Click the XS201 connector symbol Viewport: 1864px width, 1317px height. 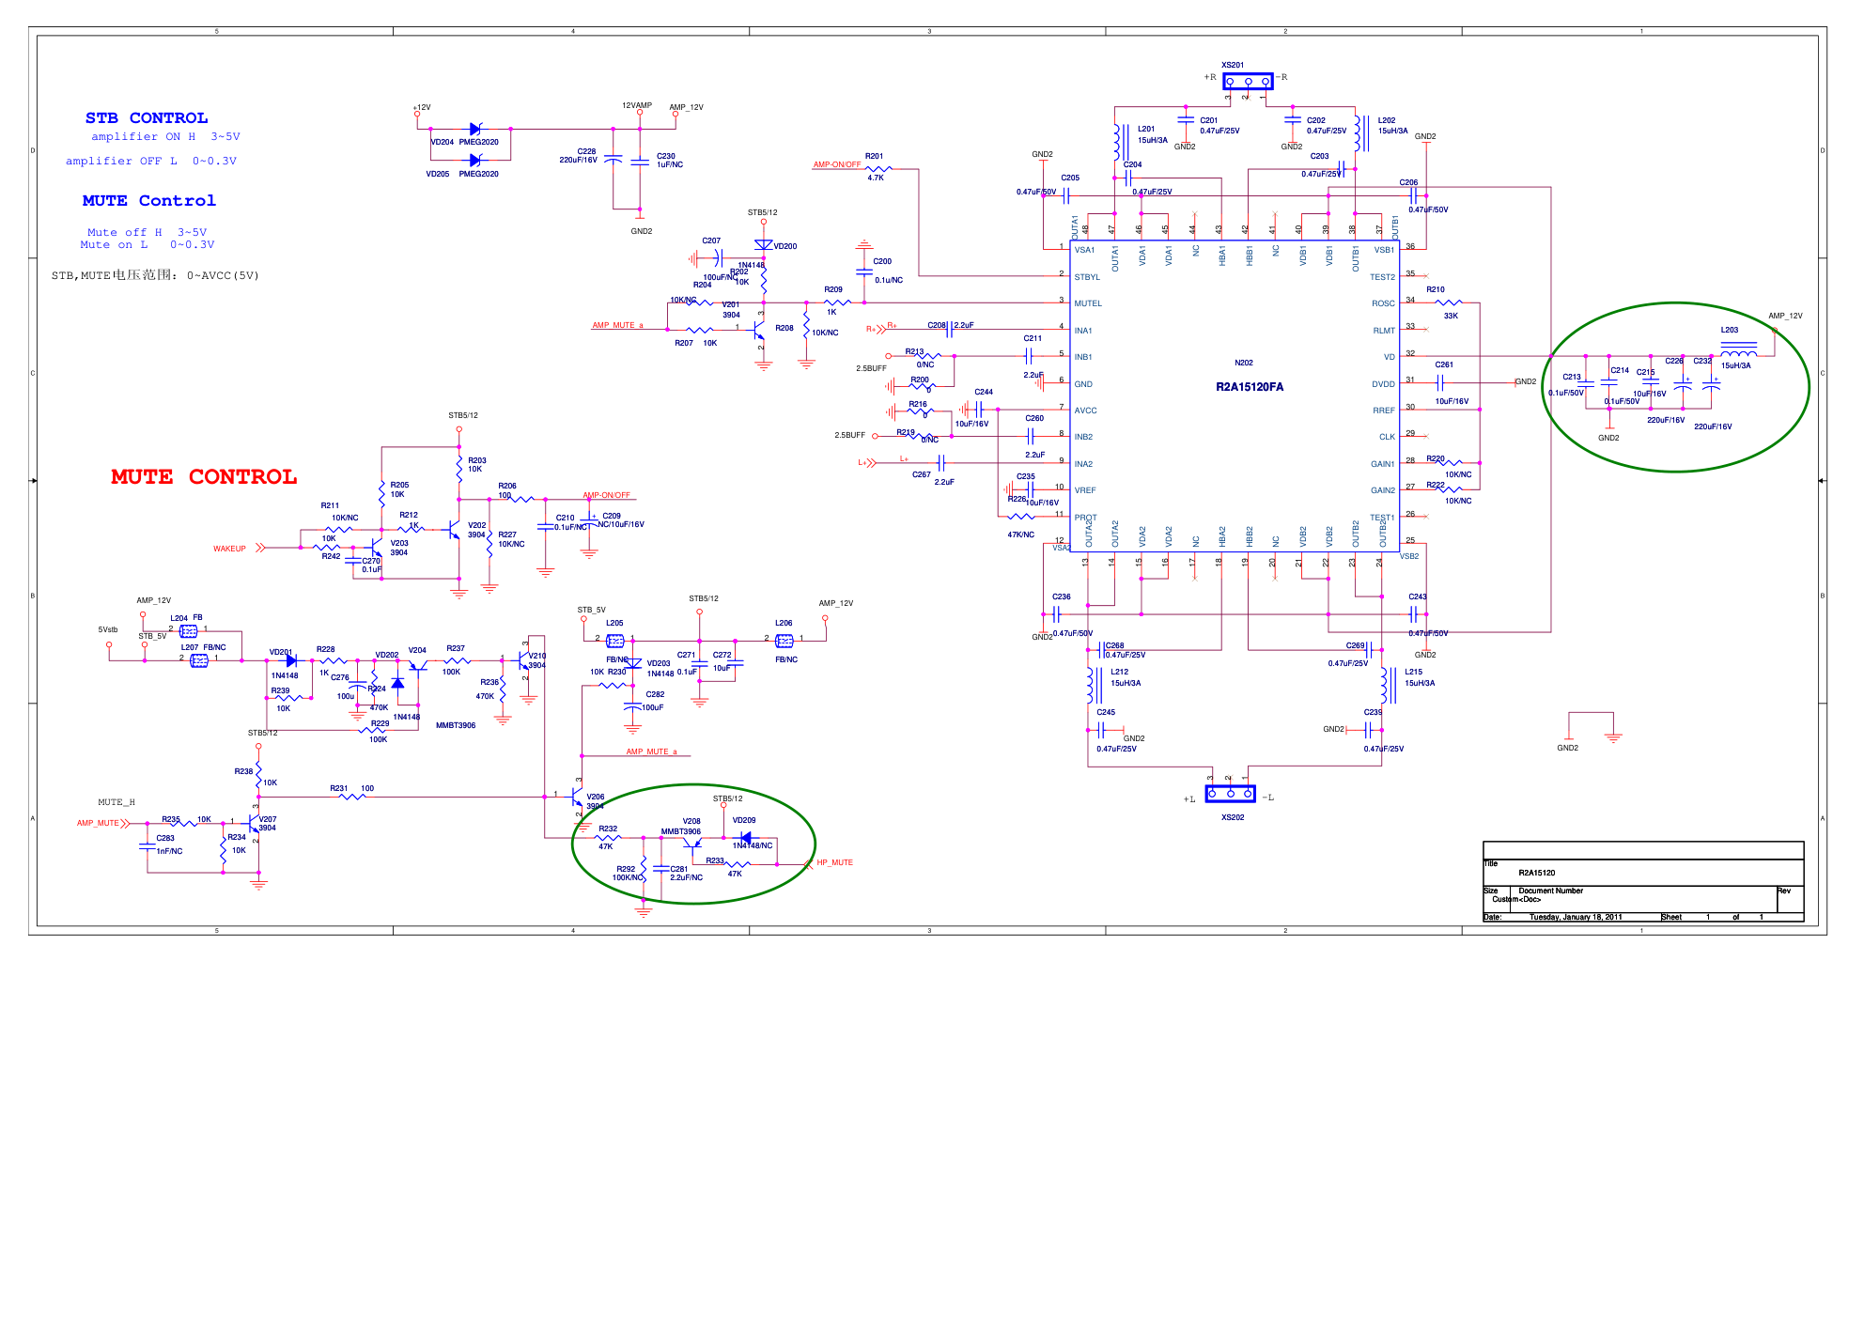1248,82
